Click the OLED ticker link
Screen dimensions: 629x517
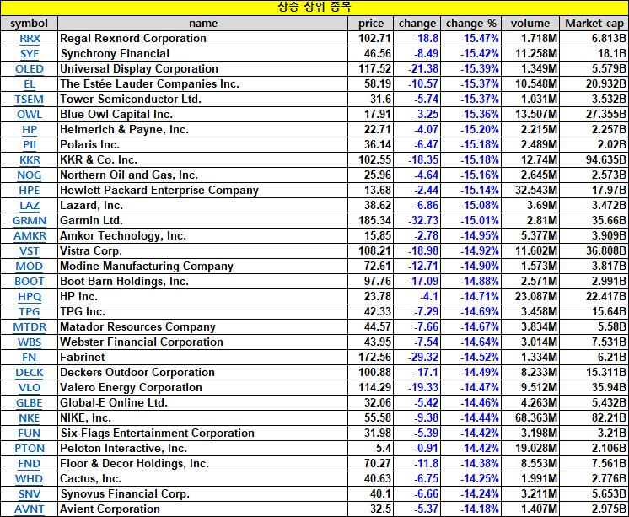(30, 69)
